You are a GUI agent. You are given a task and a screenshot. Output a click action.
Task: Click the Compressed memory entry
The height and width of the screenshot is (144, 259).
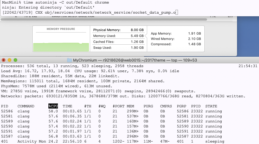tap(176, 44)
